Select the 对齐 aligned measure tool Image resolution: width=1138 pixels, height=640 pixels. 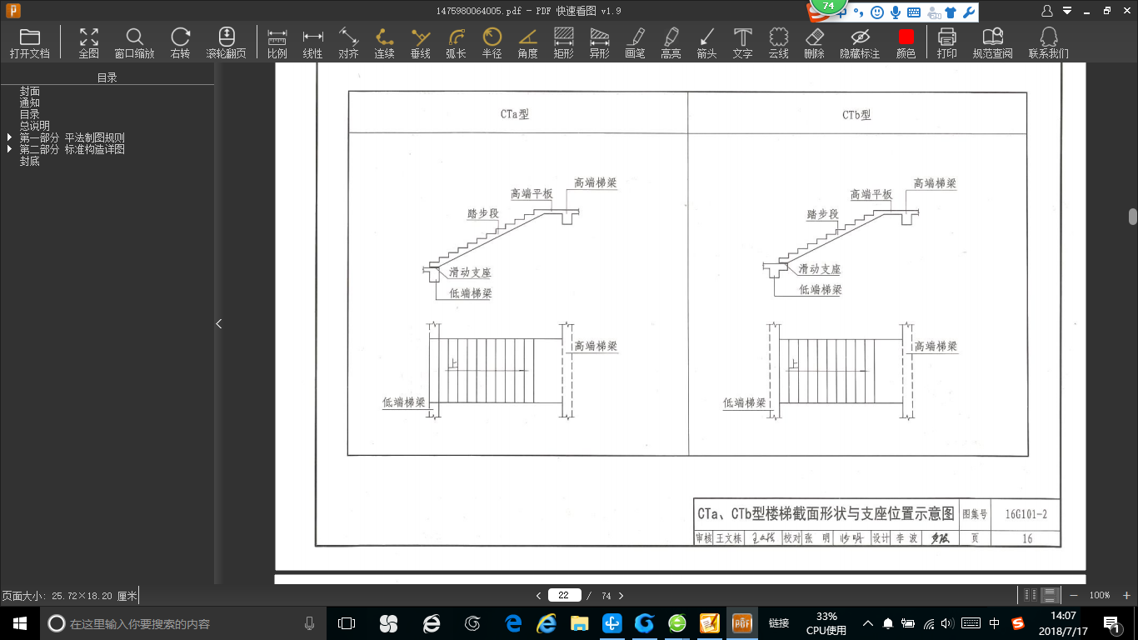[x=348, y=42]
